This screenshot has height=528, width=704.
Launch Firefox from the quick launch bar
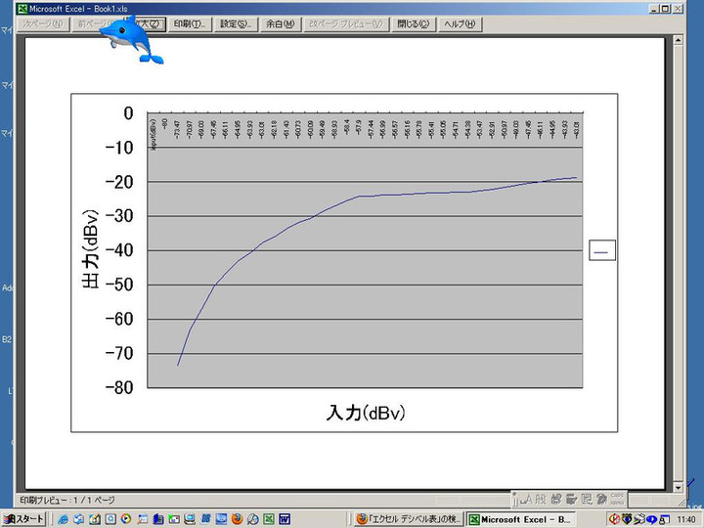coord(236,518)
